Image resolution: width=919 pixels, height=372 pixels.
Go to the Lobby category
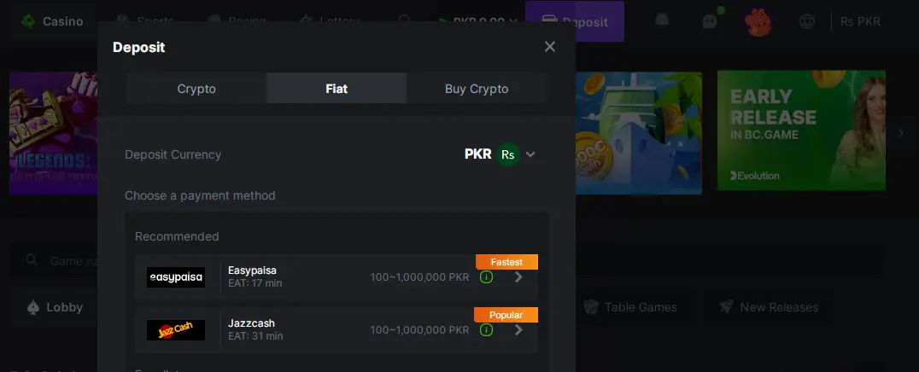[56, 307]
